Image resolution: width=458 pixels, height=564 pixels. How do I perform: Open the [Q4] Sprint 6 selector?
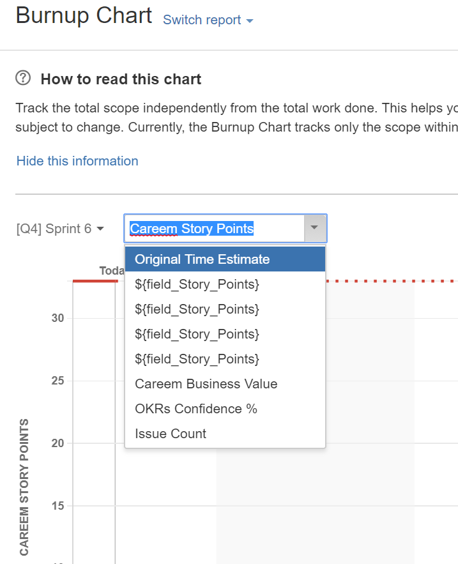coord(60,229)
